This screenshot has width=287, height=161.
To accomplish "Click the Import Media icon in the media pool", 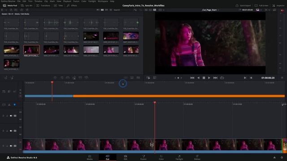I will pos(11,10).
